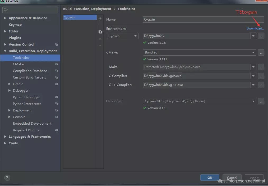Click project-level icon beside Gradle
Viewport: 268px width, 186px height.
point(56,84)
